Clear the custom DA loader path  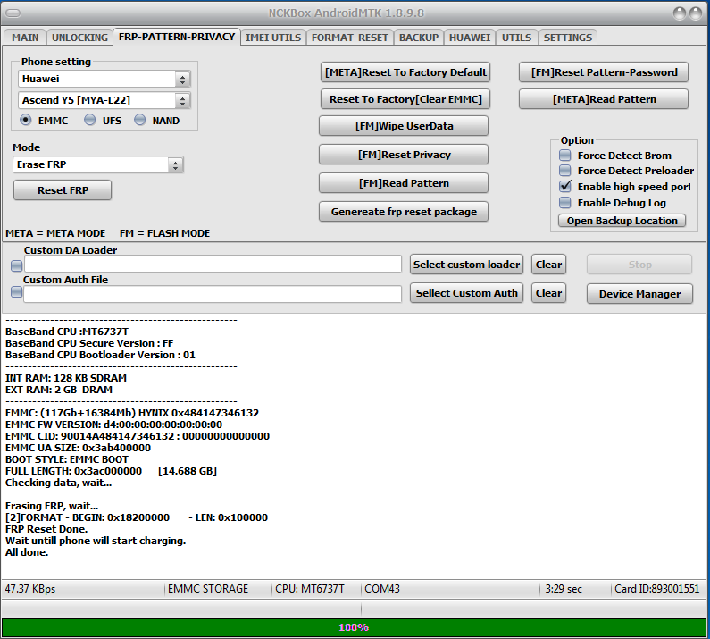(x=548, y=265)
